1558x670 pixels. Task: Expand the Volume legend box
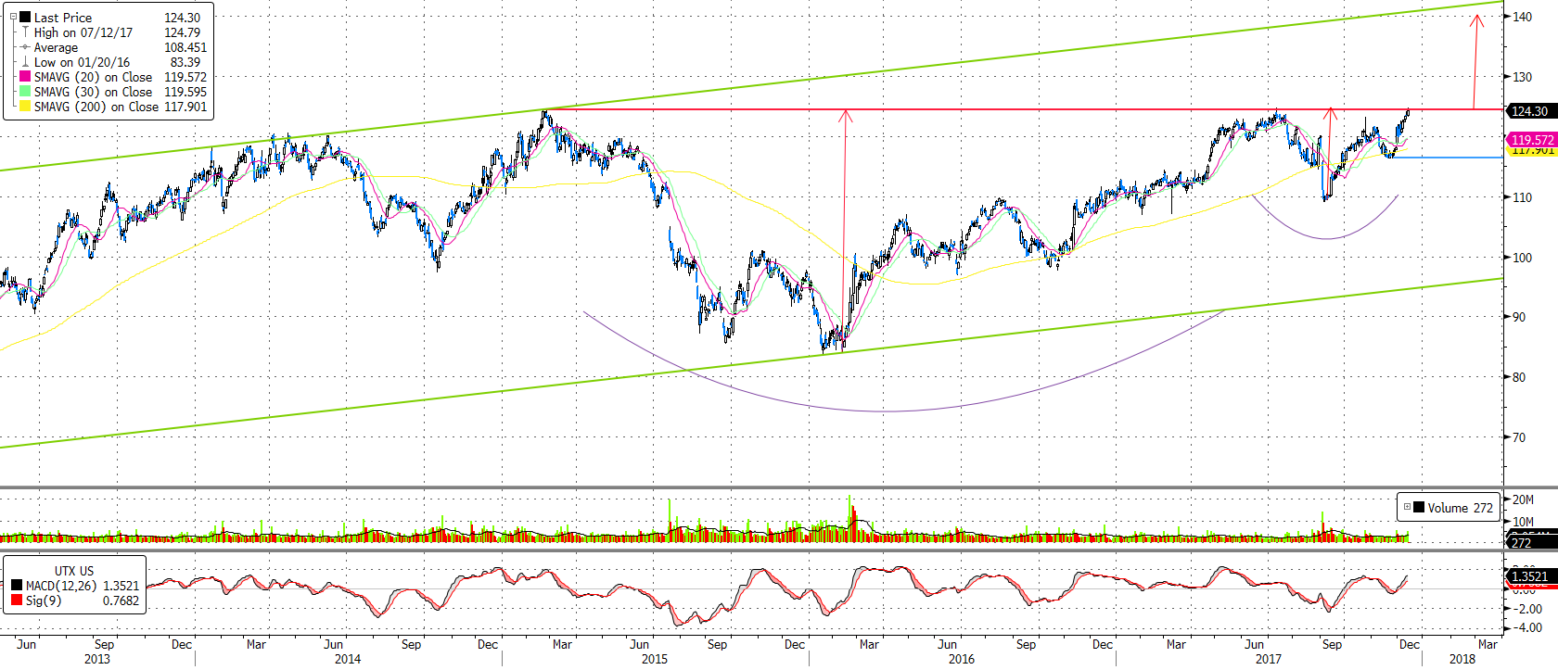(x=1407, y=507)
